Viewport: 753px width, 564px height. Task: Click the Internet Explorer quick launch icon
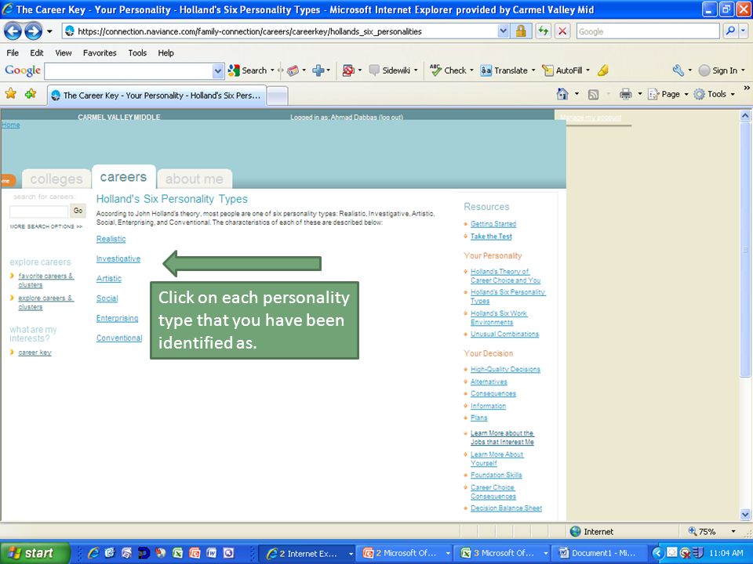click(93, 553)
